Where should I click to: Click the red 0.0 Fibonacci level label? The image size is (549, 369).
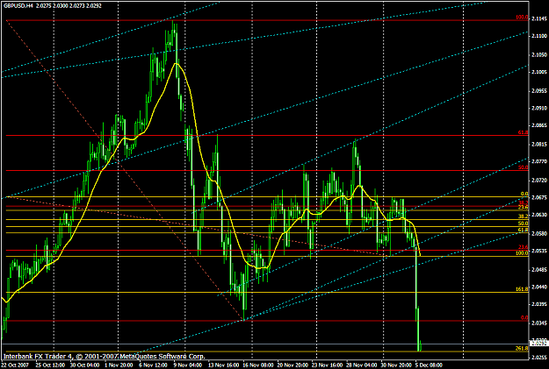pyautogui.click(x=524, y=317)
